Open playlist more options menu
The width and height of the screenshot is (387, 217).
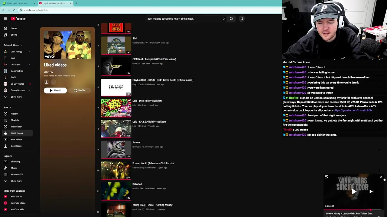point(53,82)
